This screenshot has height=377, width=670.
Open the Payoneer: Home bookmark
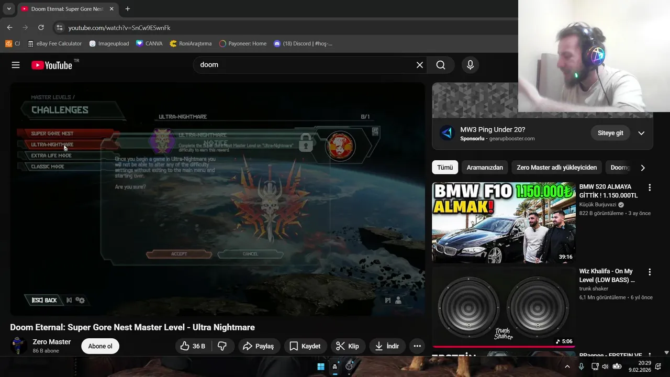[243, 43]
